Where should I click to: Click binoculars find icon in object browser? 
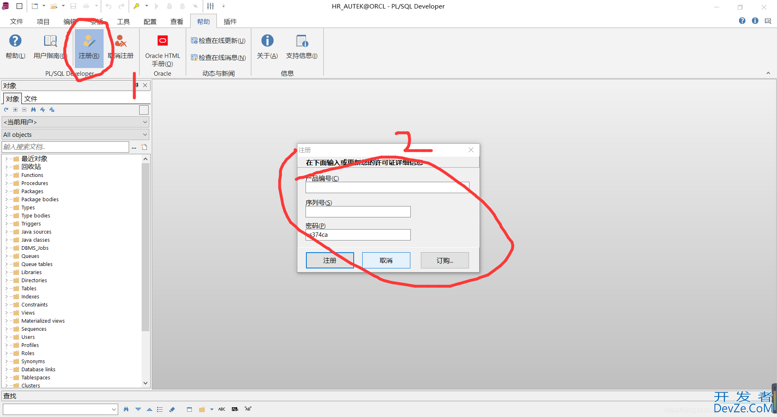pos(33,110)
